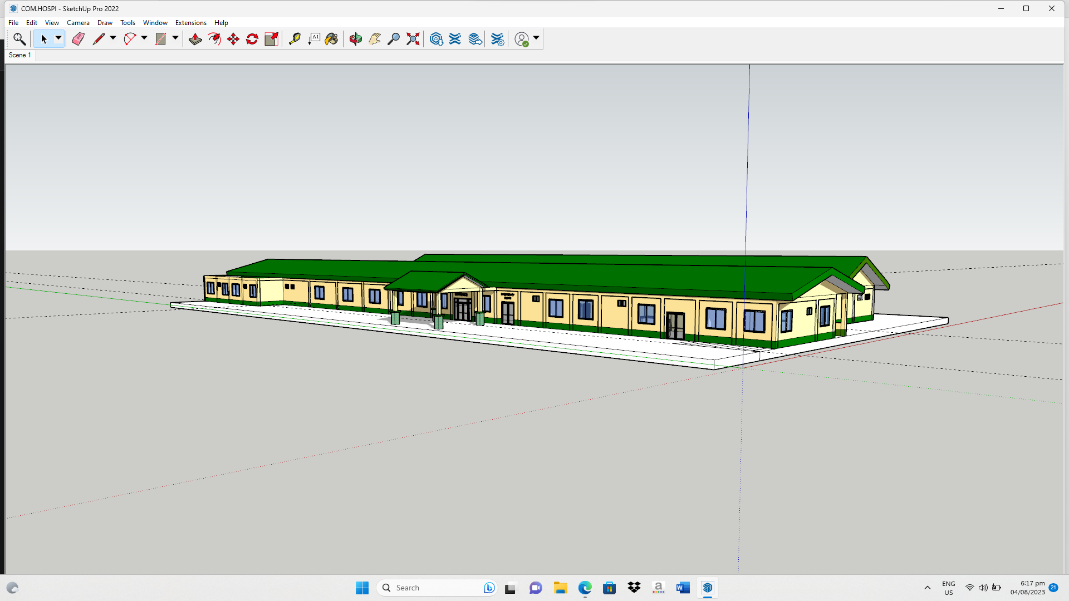Activate the Push/Pull tool
This screenshot has width=1069, height=601.
tap(195, 39)
